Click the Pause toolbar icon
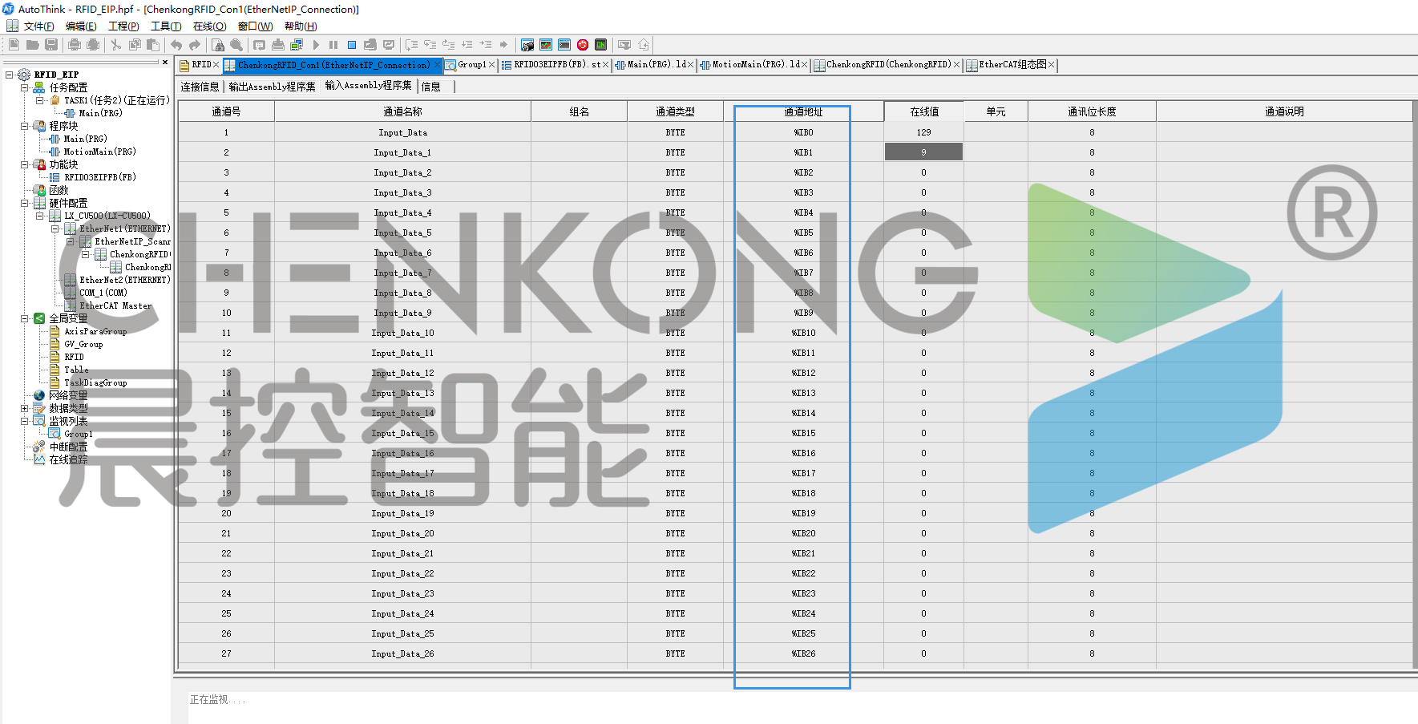This screenshot has height=724, width=1418. 333,45
